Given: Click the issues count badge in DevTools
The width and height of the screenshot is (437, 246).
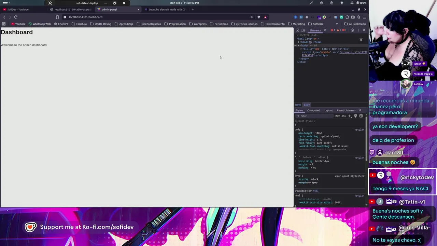Looking at the screenshot, I should [x=344, y=30].
